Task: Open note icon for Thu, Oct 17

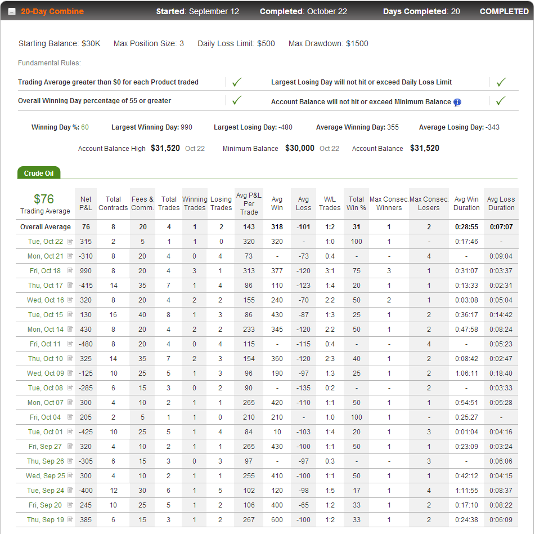Action: tap(70, 285)
